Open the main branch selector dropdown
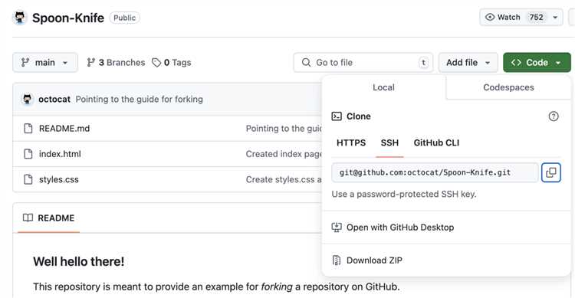This screenshot has width=575, height=298. coord(45,62)
